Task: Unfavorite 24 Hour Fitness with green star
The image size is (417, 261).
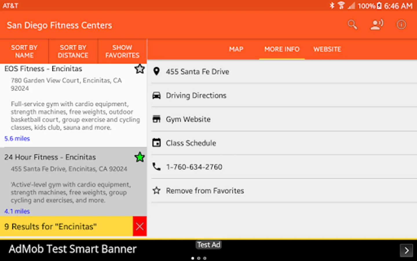Action: click(x=140, y=157)
